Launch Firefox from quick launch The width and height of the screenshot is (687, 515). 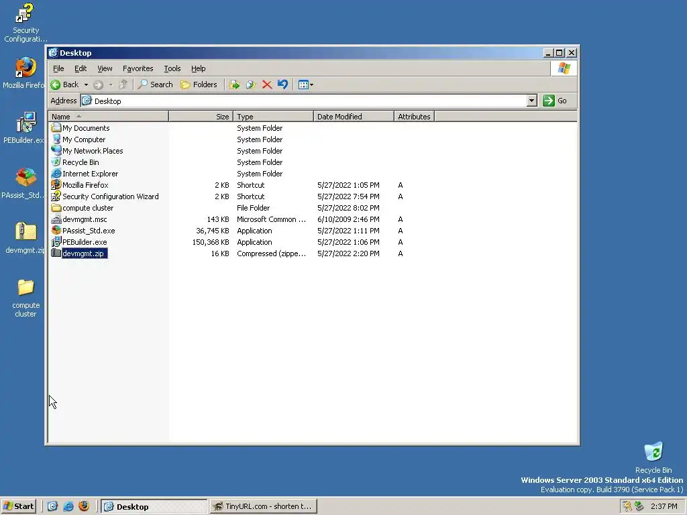pos(84,506)
